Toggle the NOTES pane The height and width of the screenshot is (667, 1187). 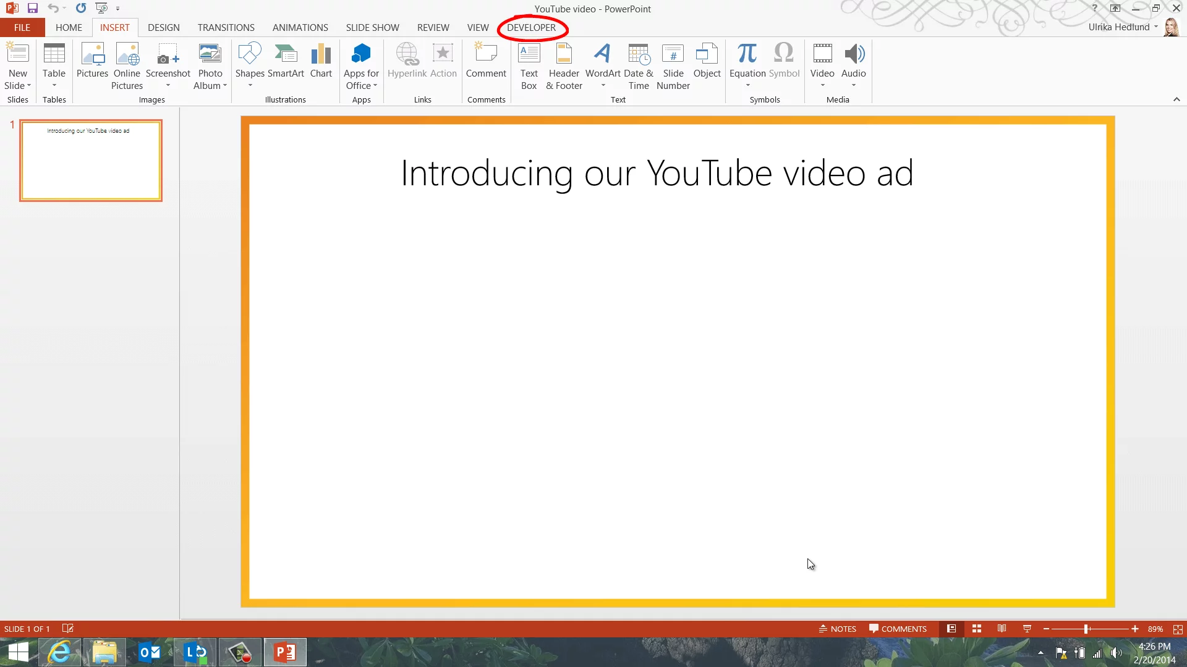[x=837, y=629]
